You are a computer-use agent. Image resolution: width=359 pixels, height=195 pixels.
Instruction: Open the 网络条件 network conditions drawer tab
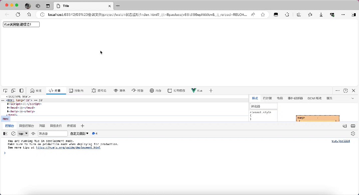click(56, 126)
